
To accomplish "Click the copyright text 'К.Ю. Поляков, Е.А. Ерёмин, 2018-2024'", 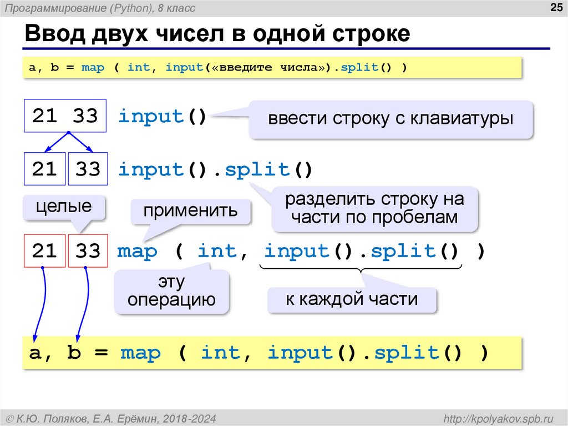I will [111, 418].
